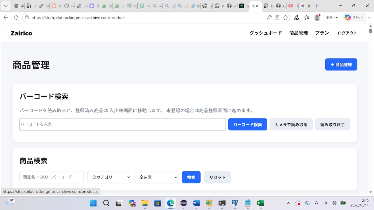Open the password key icon in address bar
This screenshot has height=210, width=374.
269,17
